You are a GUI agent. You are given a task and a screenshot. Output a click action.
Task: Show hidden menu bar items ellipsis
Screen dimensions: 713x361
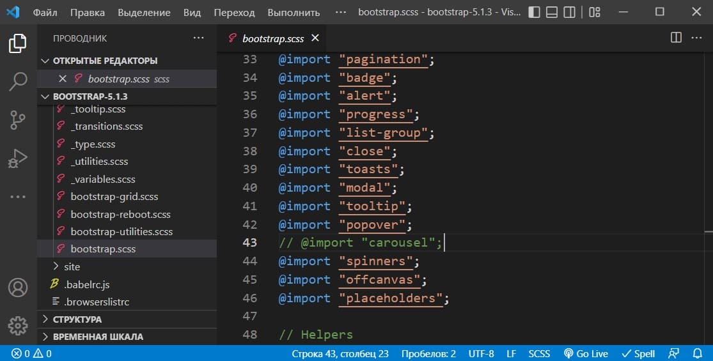pos(341,12)
